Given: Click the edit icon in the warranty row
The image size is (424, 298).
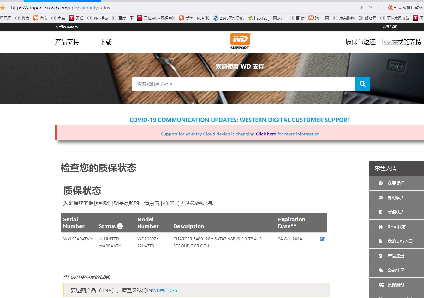Looking at the screenshot, I should coord(322,239).
